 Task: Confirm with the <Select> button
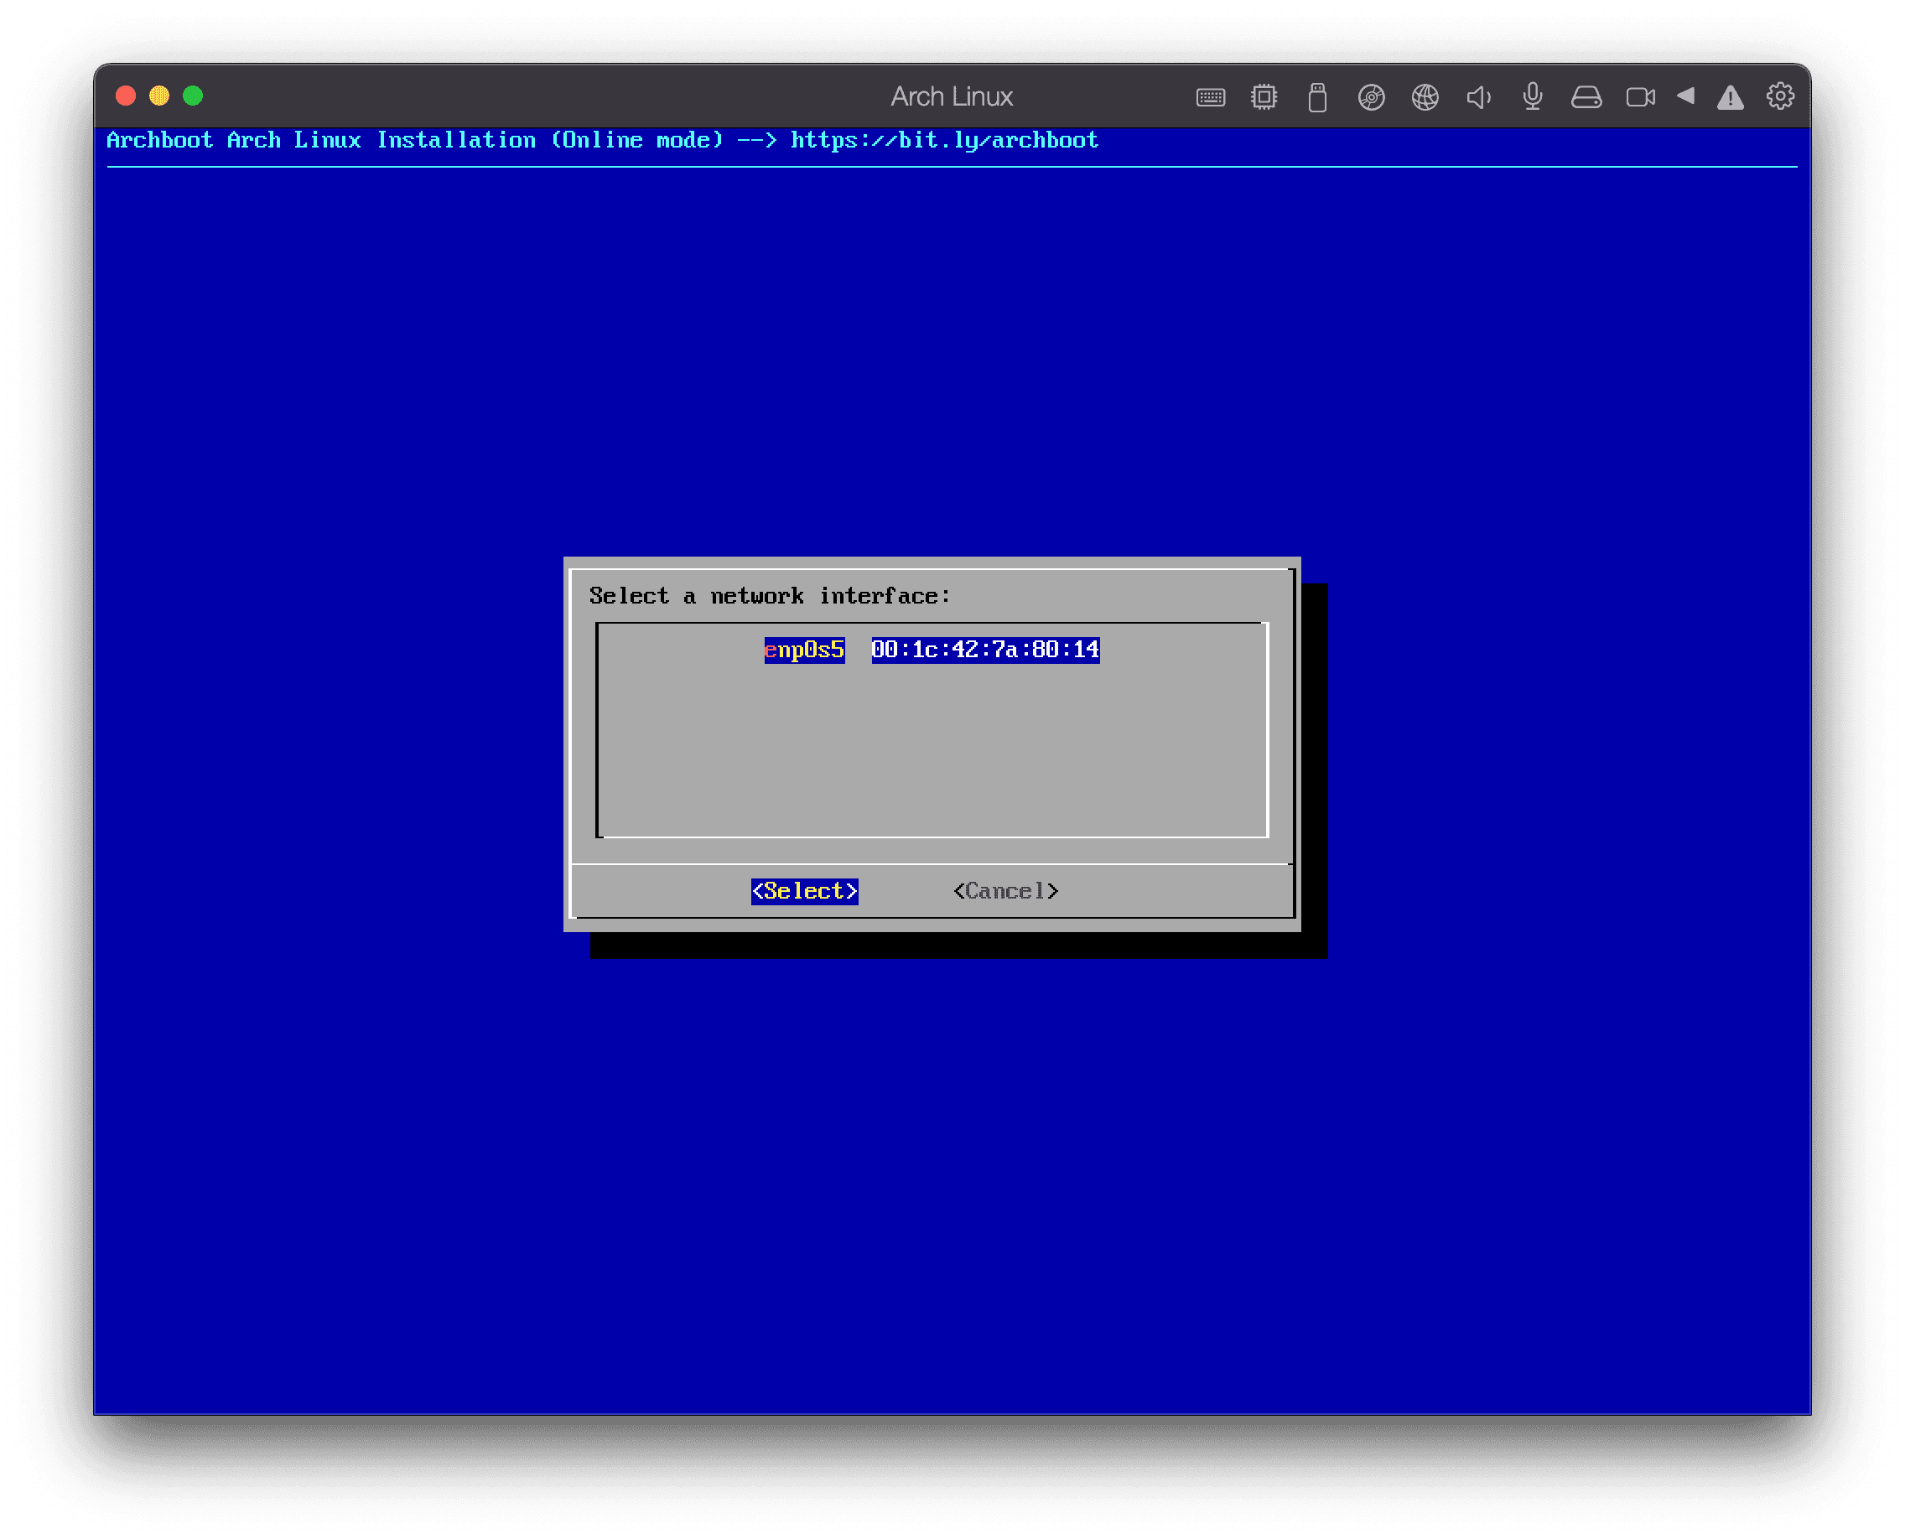coord(804,891)
